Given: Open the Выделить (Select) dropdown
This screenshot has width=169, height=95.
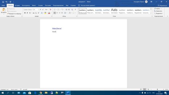Looking at the screenshot, I should click(159, 13).
